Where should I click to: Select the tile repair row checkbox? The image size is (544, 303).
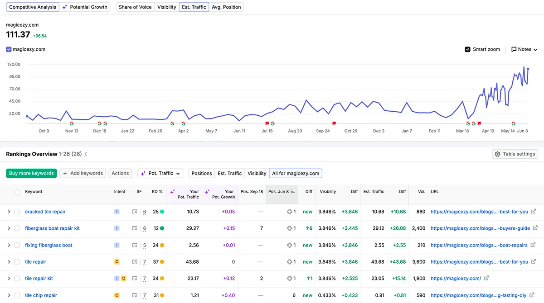click(x=17, y=262)
